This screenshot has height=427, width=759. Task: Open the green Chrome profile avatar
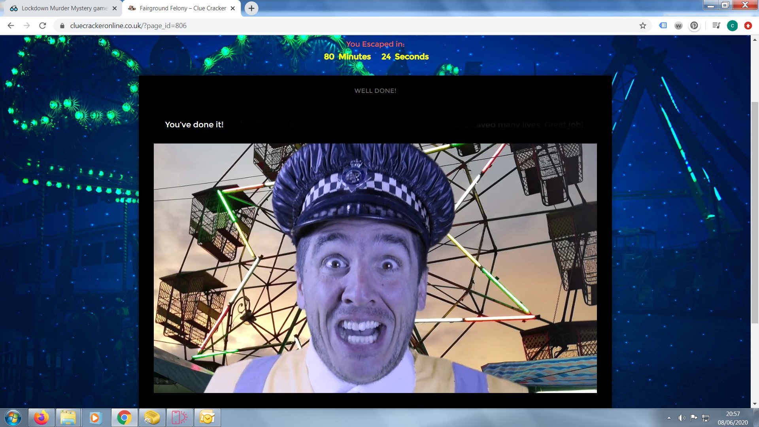tap(732, 26)
